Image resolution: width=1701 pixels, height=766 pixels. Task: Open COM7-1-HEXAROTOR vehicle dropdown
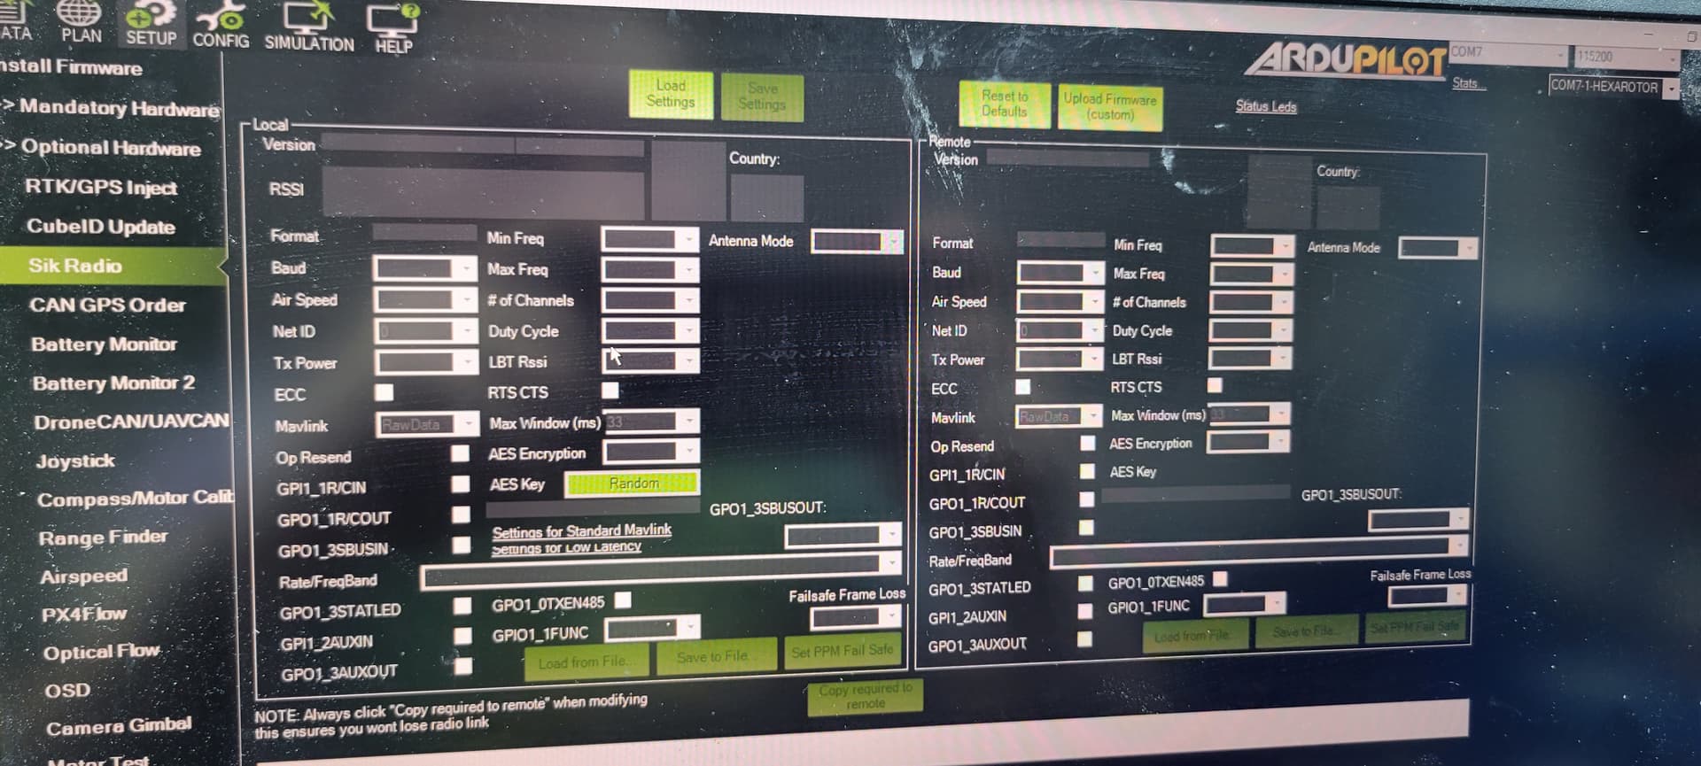click(1614, 88)
